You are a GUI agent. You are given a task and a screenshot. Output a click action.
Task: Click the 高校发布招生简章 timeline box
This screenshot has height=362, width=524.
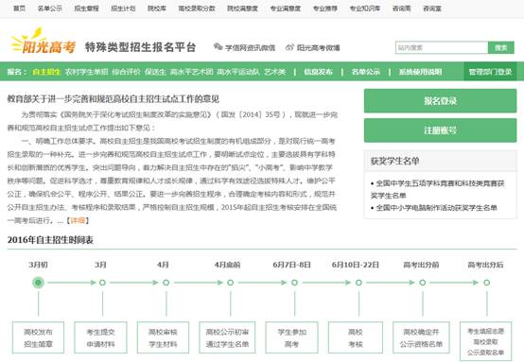tap(38, 337)
